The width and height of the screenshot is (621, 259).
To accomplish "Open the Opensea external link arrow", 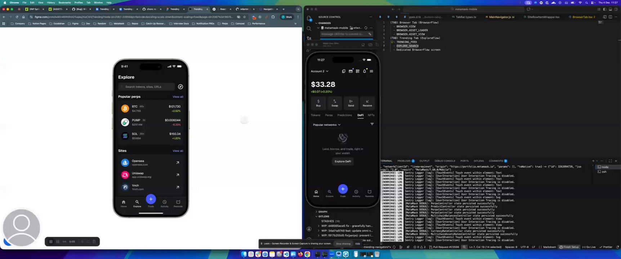I will (x=178, y=163).
